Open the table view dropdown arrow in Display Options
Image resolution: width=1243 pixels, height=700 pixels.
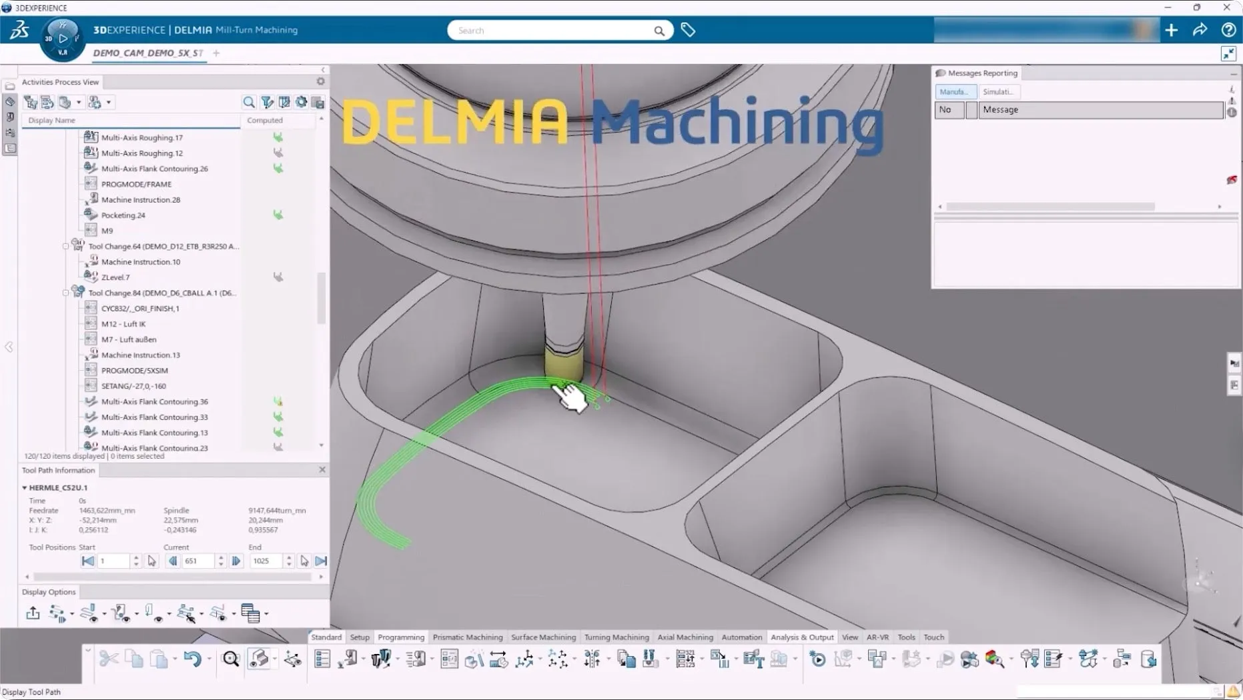pyautogui.click(x=266, y=614)
